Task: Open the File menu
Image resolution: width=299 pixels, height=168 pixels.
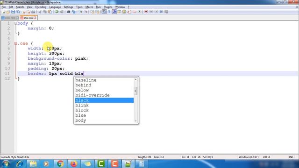Action: 4,7
